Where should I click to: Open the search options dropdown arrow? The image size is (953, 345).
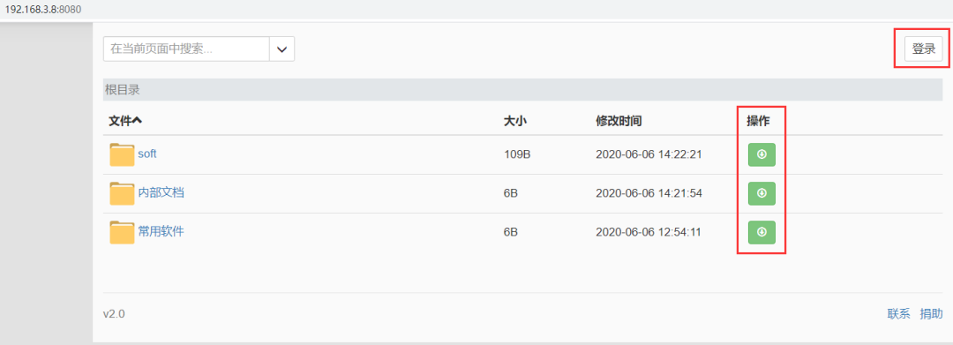point(282,49)
